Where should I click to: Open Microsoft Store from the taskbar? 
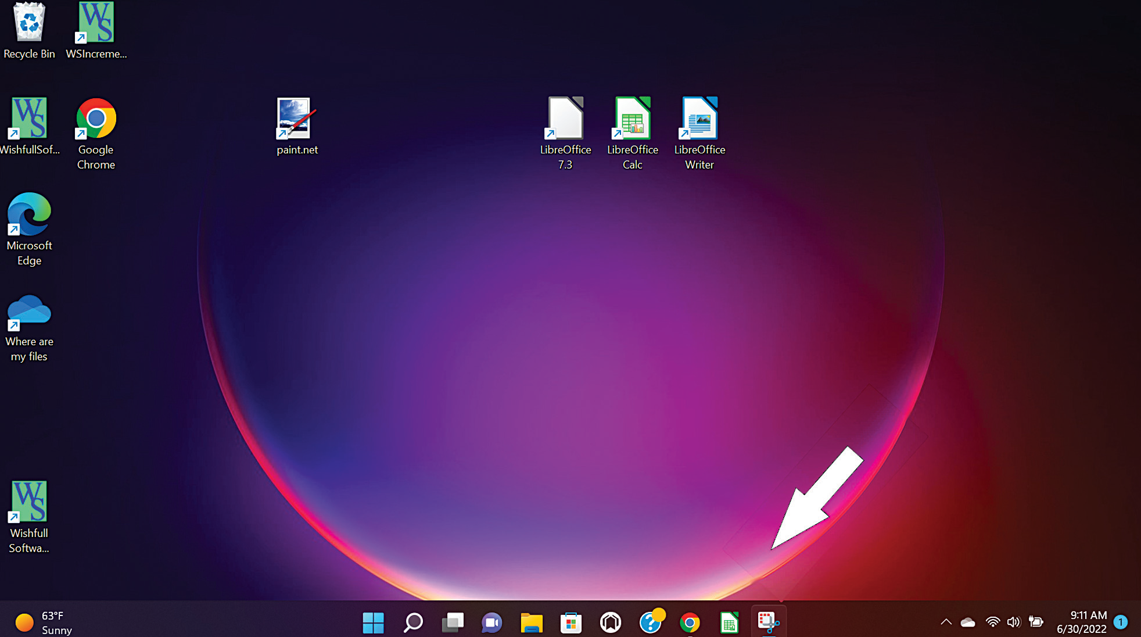(x=571, y=622)
